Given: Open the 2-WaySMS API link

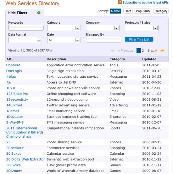Looking at the screenshot, I should [15, 123].
